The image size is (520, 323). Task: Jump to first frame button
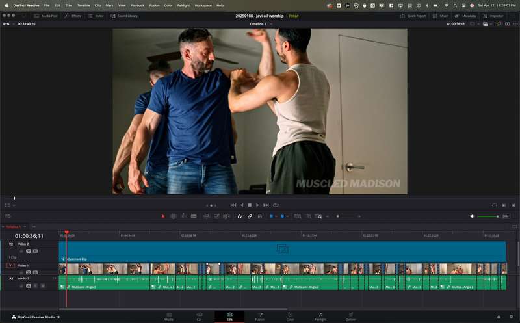pos(233,205)
